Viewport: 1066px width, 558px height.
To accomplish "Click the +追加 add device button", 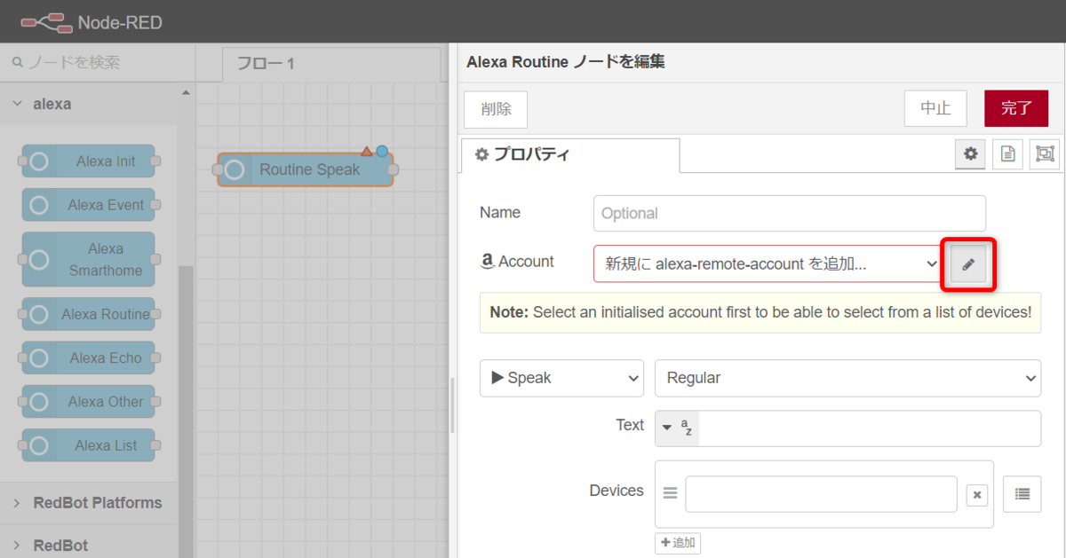I will pyautogui.click(x=678, y=543).
